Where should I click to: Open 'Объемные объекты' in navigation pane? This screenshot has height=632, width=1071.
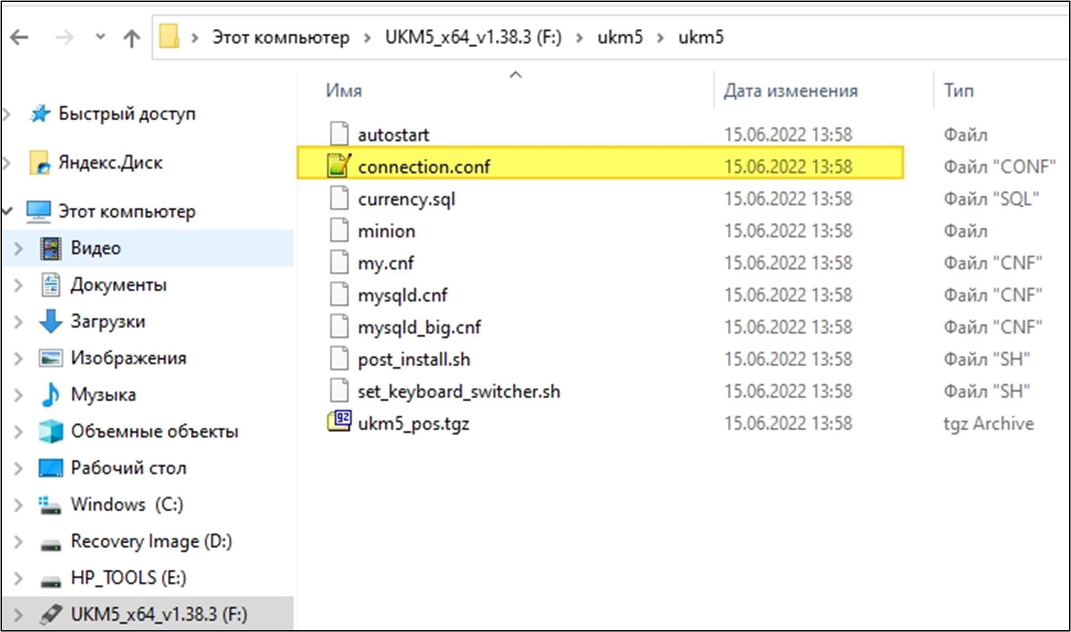click(x=154, y=431)
